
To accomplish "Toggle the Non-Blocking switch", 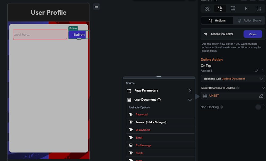I will [x=260, y=107].
